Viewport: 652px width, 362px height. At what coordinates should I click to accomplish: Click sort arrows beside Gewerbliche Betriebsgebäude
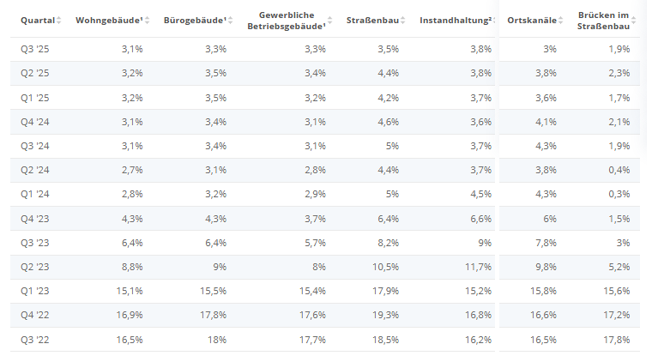coord(330,25)
